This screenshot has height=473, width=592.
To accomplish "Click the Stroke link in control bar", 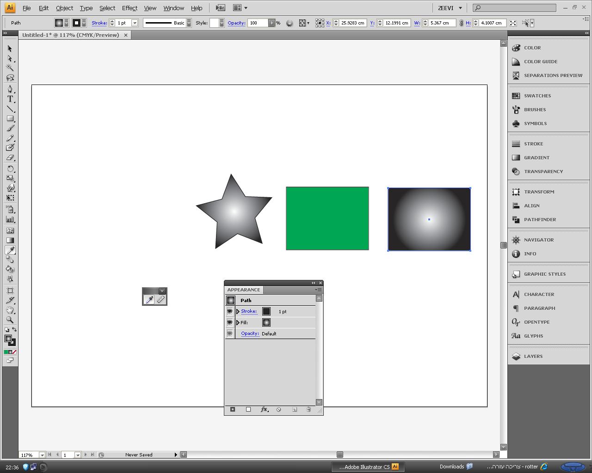I will pyautogui.click(x=99, y=23).
